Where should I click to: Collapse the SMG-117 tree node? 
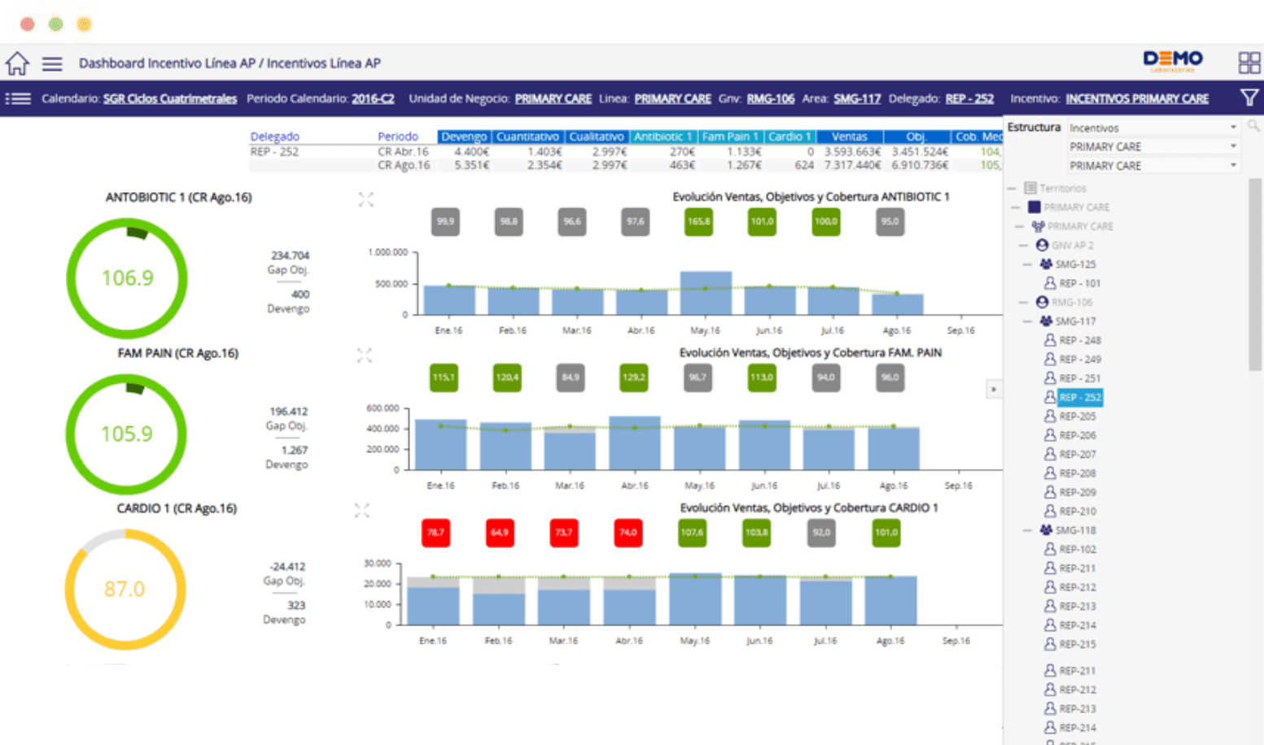(x=1027, y=321)
